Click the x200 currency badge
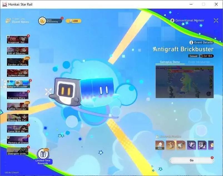 tap(74, 21)
